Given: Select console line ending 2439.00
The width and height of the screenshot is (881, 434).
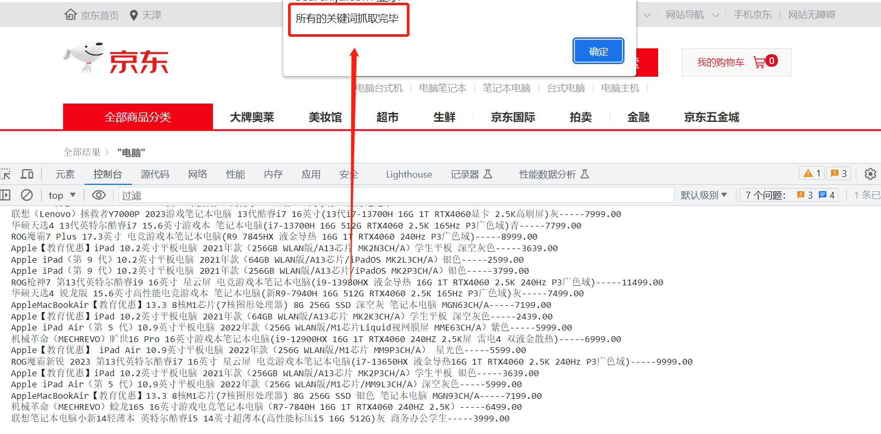Looking at the screenshot, I should point(282,316).
